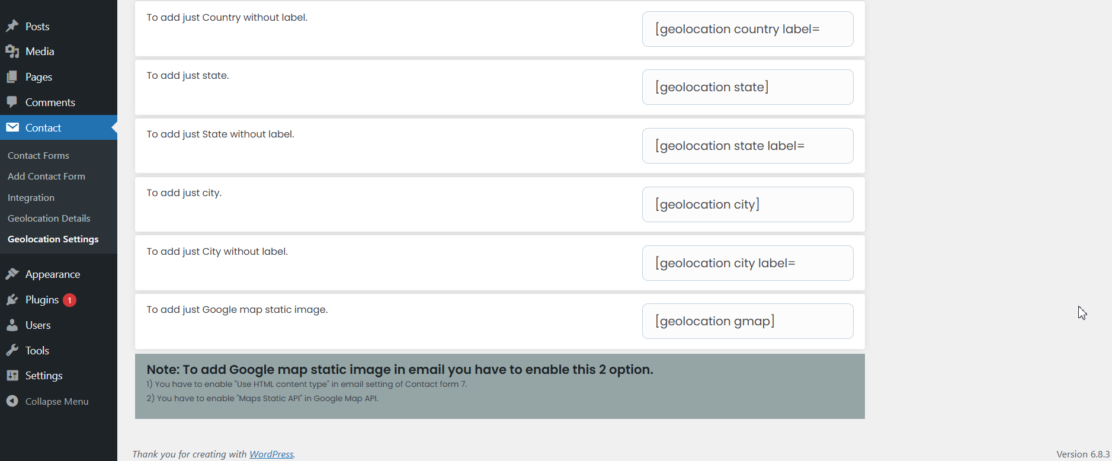
Task: Open the WordPress footer link
Action: coord(271,454)
